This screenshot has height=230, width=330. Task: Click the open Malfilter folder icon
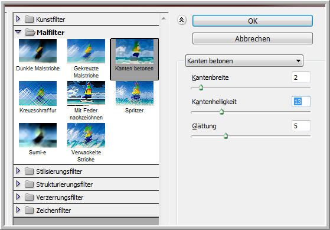(x=30, y=33)
